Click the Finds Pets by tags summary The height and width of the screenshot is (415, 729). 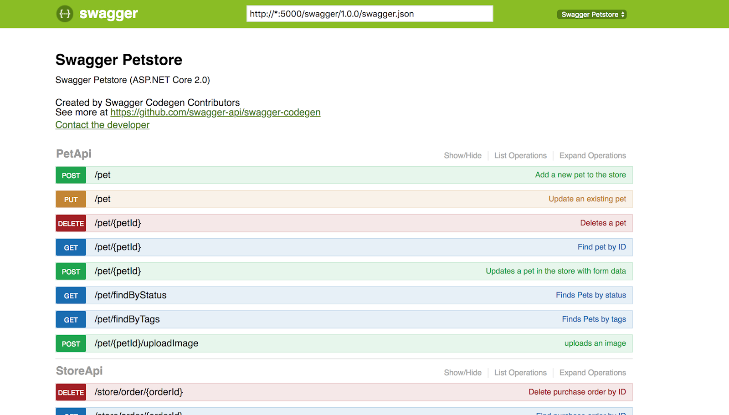coord(594,320)
